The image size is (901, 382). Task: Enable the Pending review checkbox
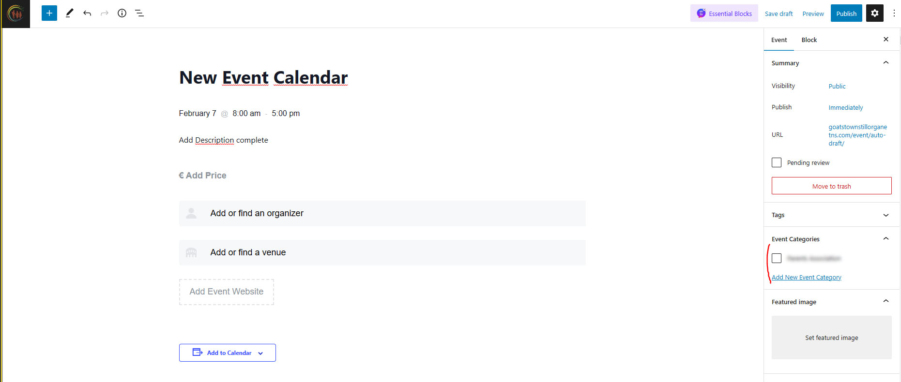777,162
